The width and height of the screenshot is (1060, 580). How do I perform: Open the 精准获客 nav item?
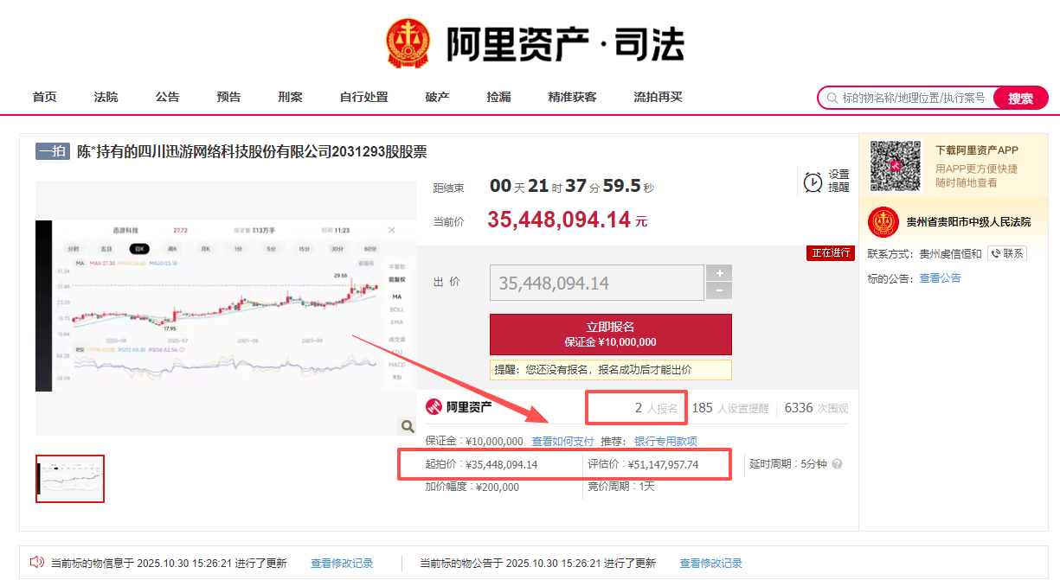573,97
